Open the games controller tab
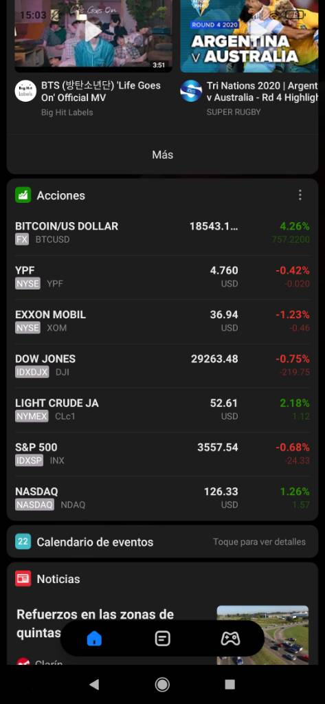This screenshot has width=325, height=704. (x=230, y=639)
